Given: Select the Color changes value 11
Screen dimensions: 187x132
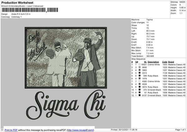Looking at the screenshot, I should point(147,22).
